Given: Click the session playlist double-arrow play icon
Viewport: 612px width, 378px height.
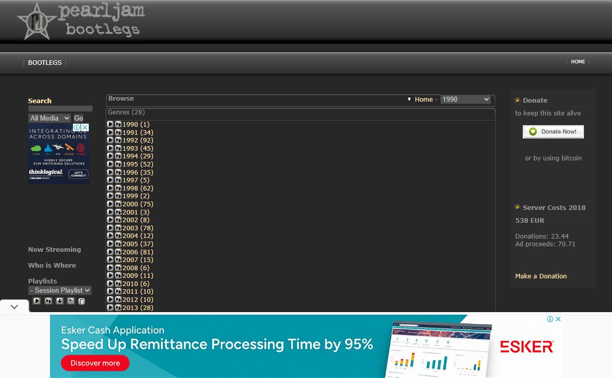Looking at the screenshot, I should (x=48, y=301).
